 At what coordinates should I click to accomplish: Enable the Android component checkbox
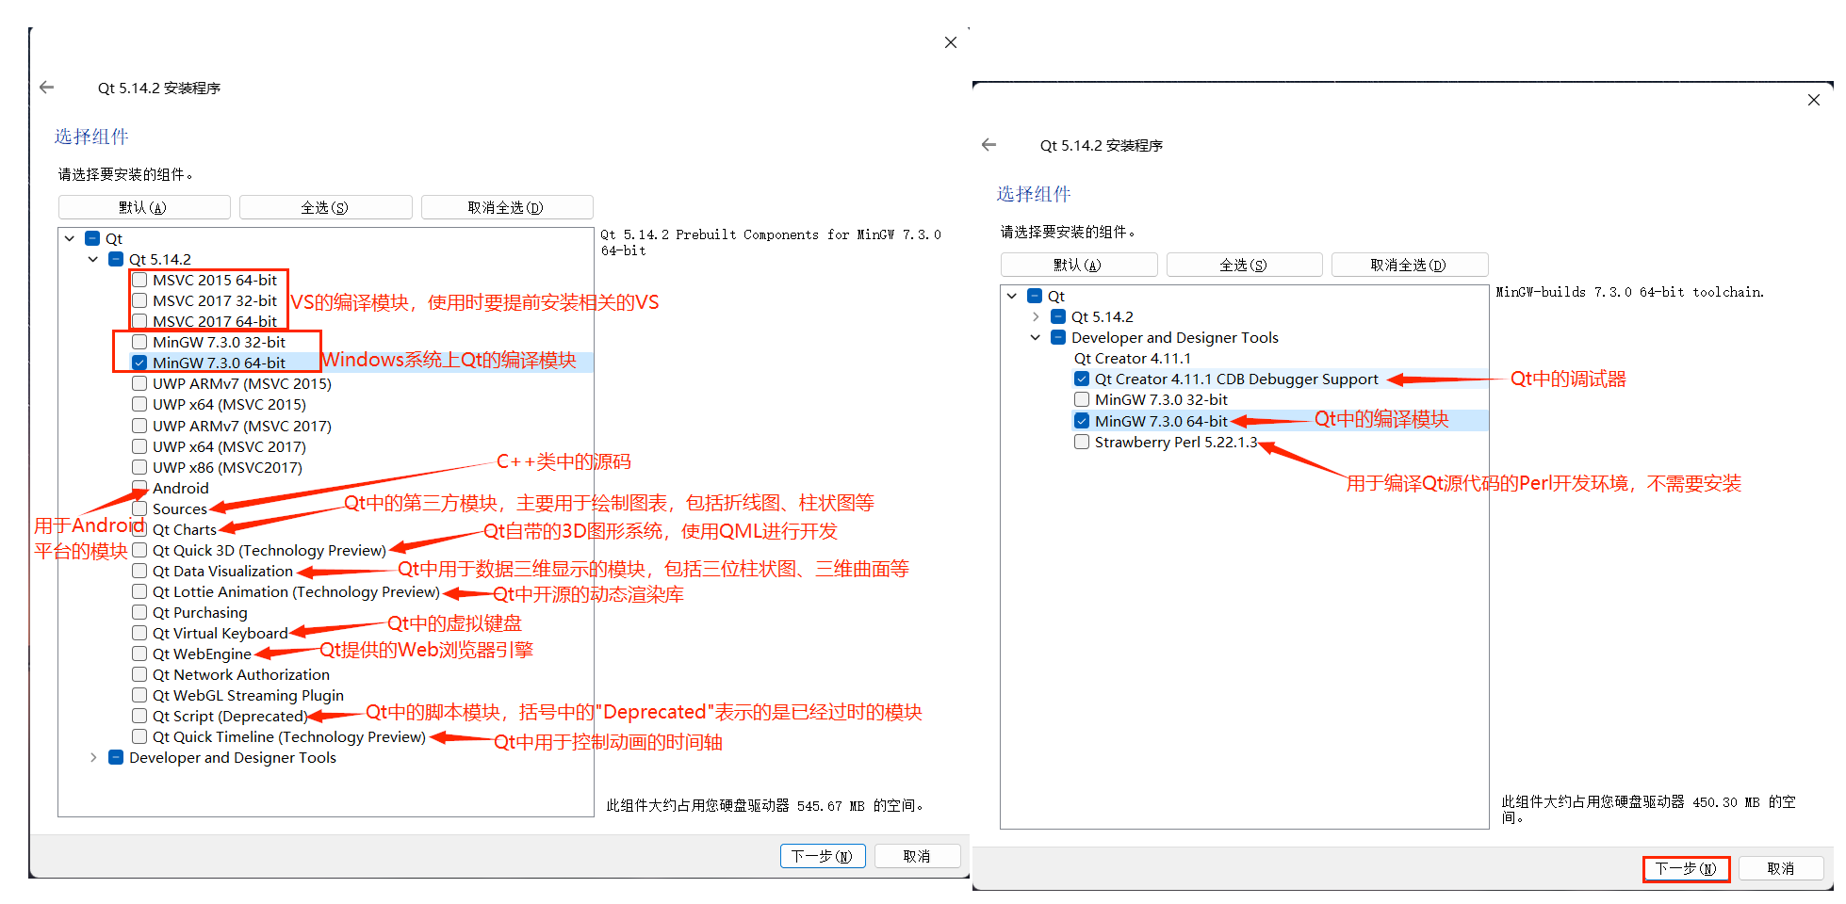coord(139,488)
